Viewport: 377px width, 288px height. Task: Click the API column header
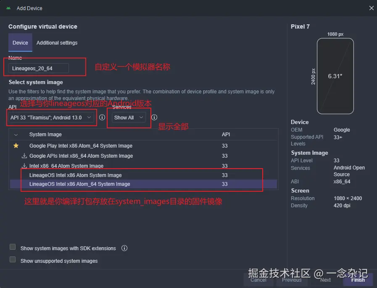(226, 134)
